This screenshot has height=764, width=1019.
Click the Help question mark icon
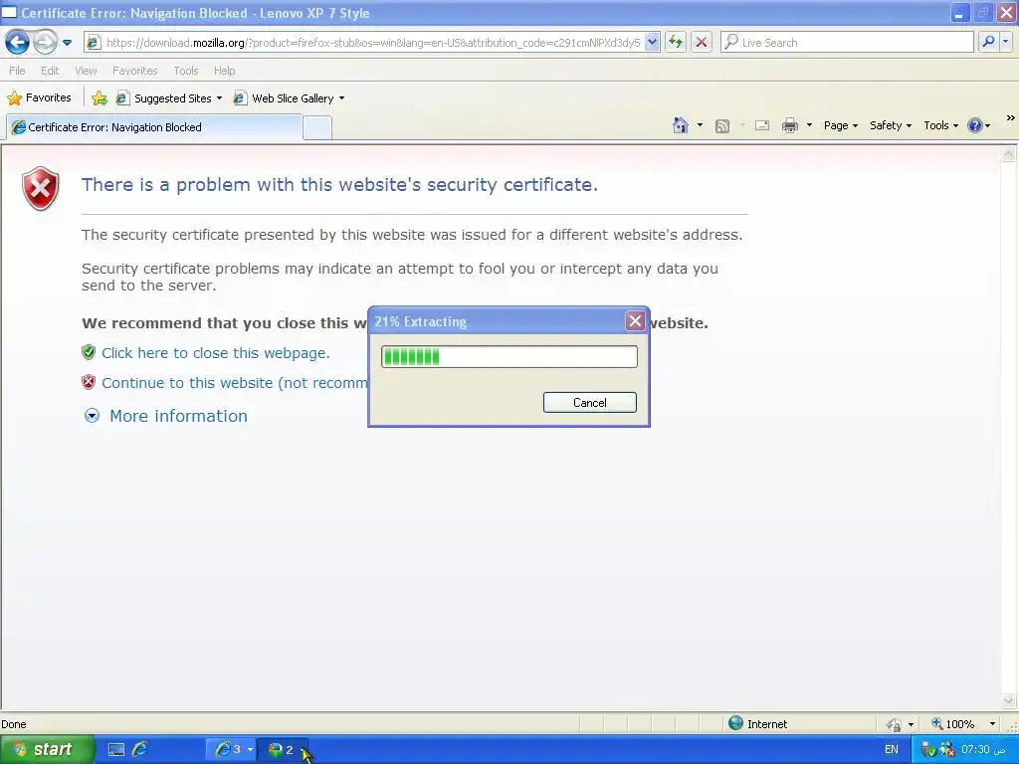click(x=975, y=125)
